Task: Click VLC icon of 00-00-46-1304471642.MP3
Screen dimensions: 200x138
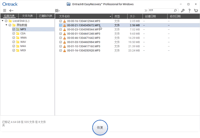Action: (65, 38)
